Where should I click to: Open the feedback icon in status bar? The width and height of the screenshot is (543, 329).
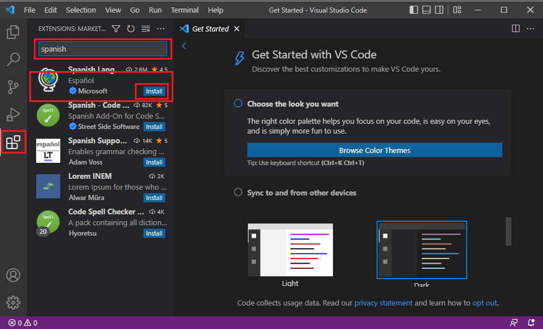click(x=514, y=323)
